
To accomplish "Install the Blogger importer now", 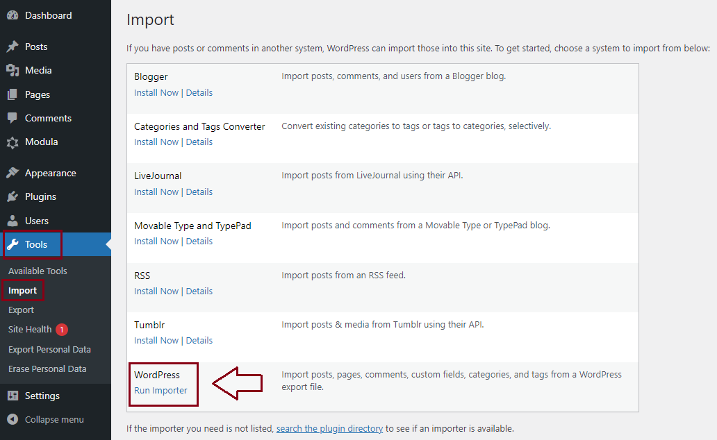I will point(156,92).
